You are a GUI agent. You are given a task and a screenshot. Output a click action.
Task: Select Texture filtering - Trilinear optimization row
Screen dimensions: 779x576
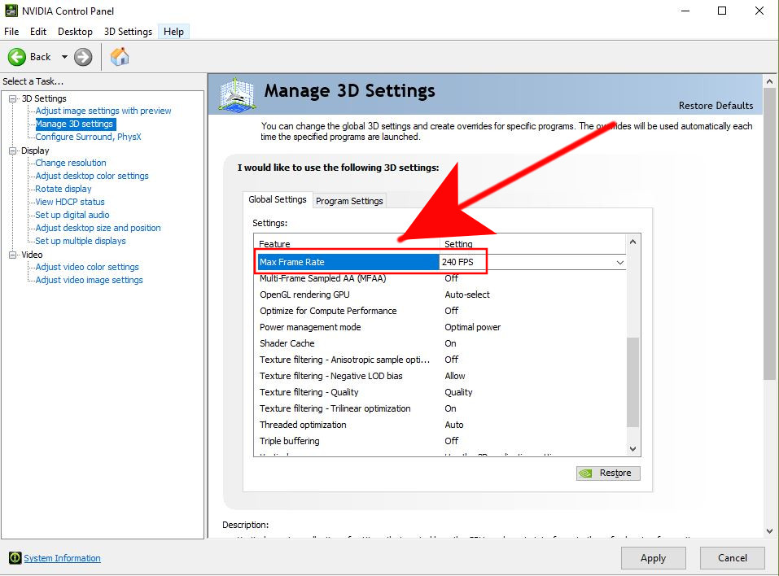coord(442,408)
